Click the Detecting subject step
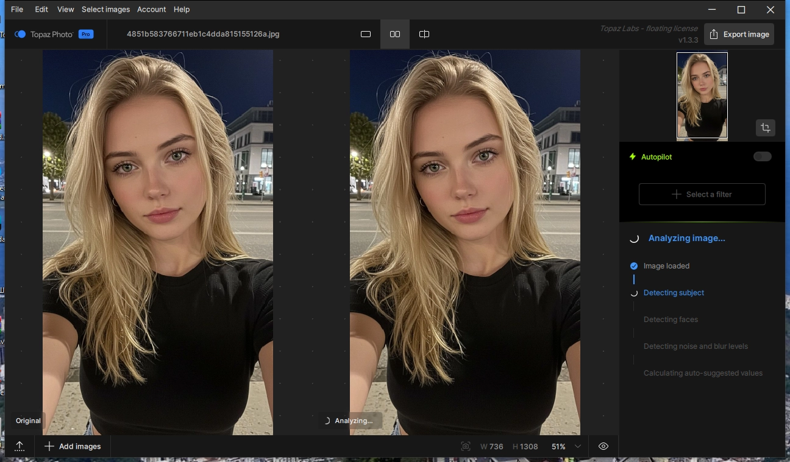 coord(674,293)
